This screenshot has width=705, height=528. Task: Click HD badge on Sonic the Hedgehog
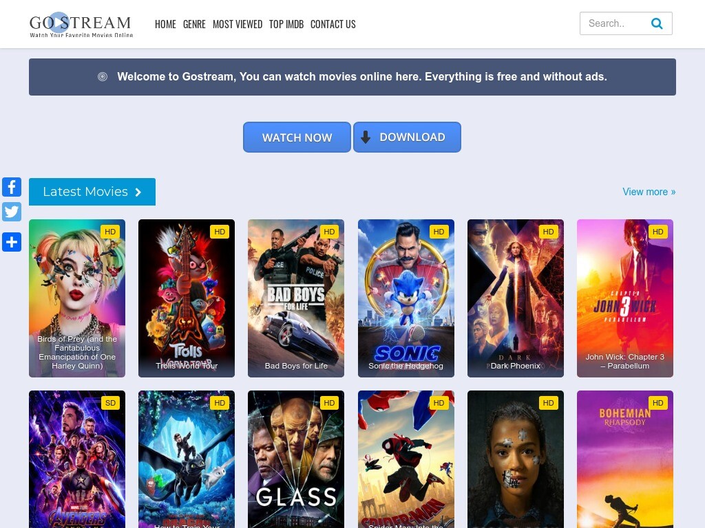click(x=439, y=232)
